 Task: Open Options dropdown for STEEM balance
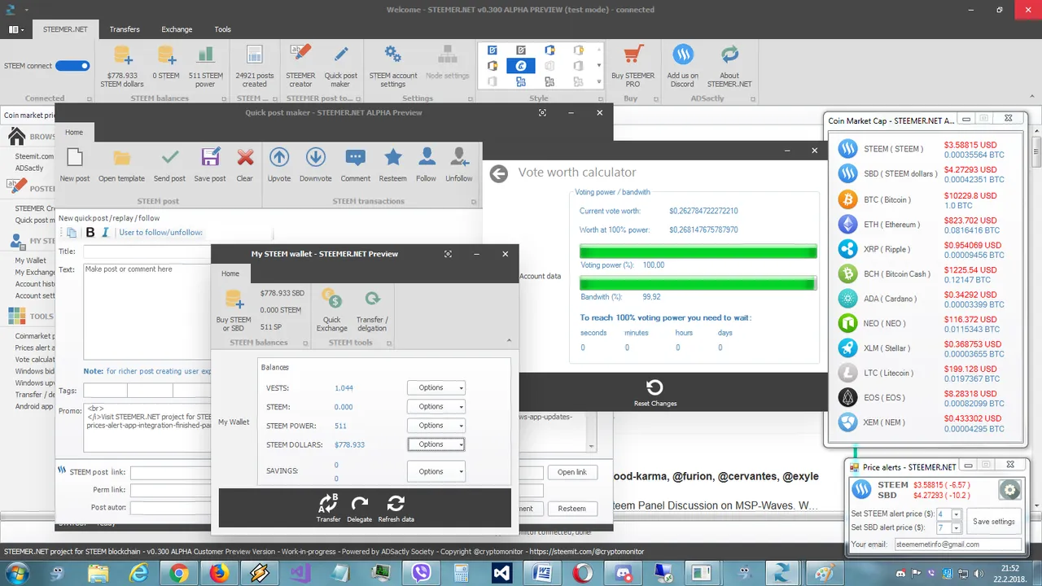tap(436, 407)
